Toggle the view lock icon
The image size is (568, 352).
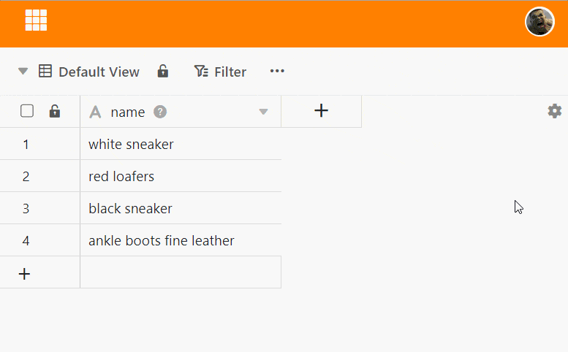[x=163, y=72]
